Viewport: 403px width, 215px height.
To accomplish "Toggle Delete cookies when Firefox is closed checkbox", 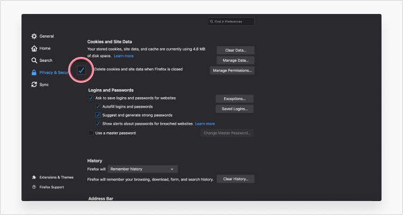I will [x=82, y=70].
